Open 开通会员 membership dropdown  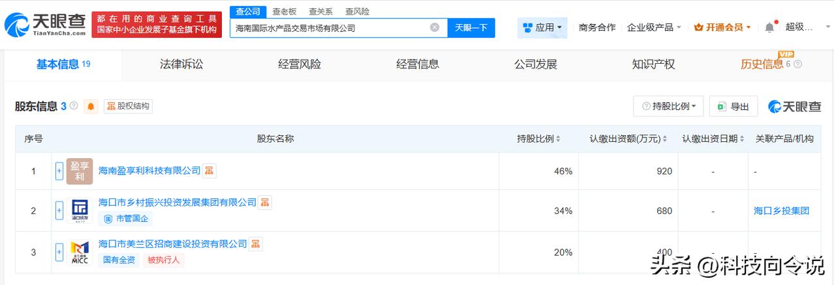(722, 27)
